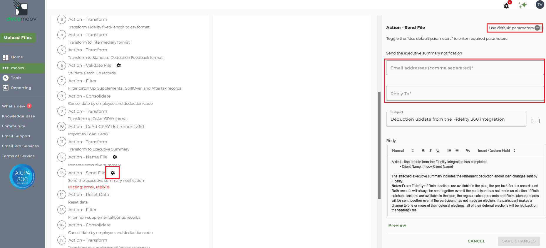Click "Validate Catch Up records" description
Image resolution: width=546 pixels, height=248 pixels.
click(92, 73)
